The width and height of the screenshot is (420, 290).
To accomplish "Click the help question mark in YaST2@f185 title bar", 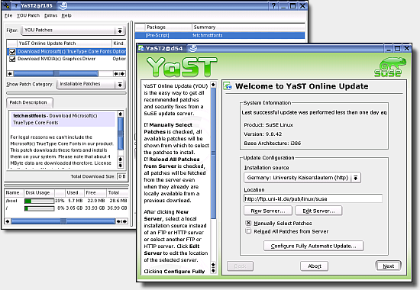I will tap(273, 5).
